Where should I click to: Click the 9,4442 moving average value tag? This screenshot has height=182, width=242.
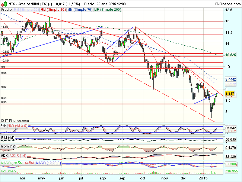tap(231, 79)
